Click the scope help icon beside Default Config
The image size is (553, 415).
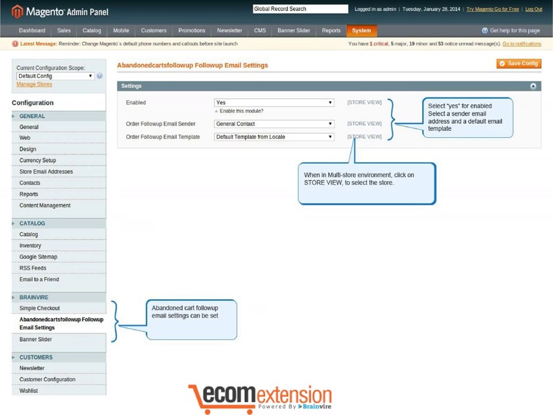100,76
